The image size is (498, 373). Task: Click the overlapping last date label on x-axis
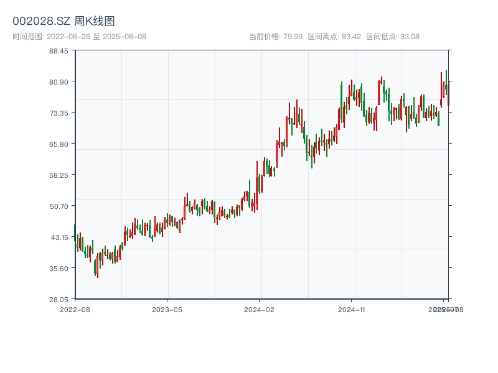click(x=444, y=309)
